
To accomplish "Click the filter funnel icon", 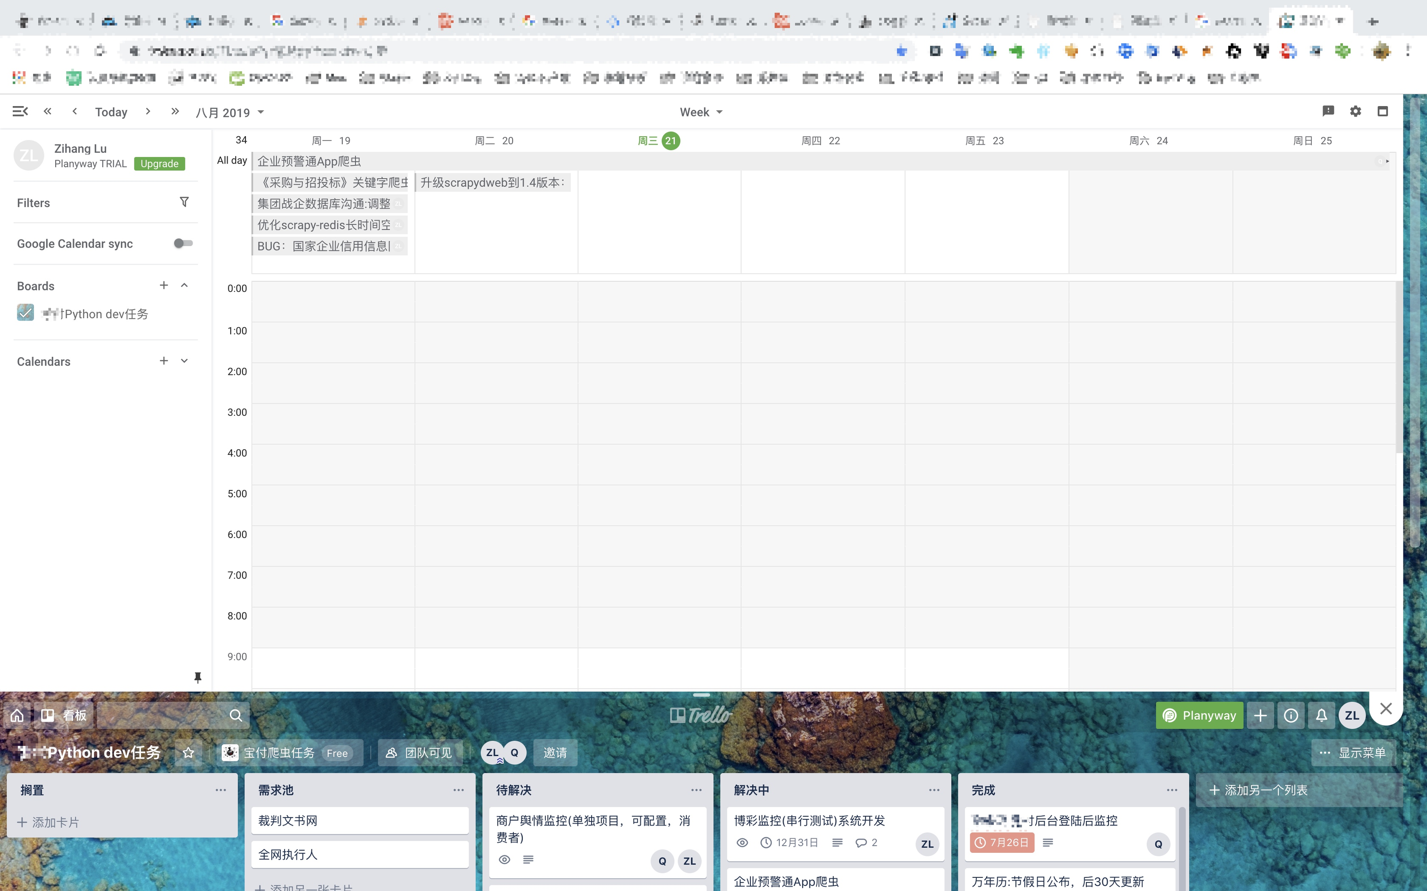I will [184, 202].
